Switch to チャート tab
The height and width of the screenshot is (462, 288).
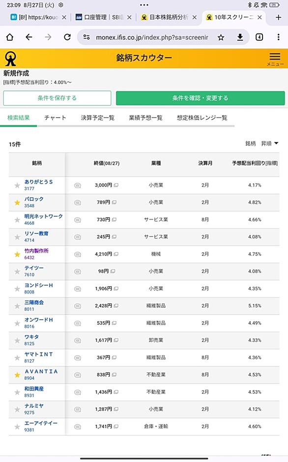point(55,118)
